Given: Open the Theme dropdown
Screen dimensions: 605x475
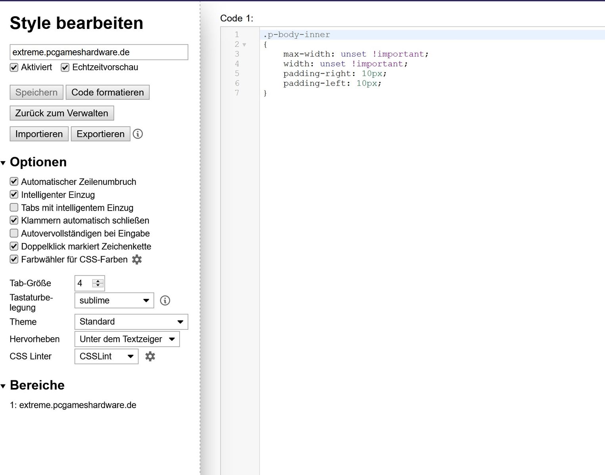Looking at the screenshot, I should click(131, 322).
